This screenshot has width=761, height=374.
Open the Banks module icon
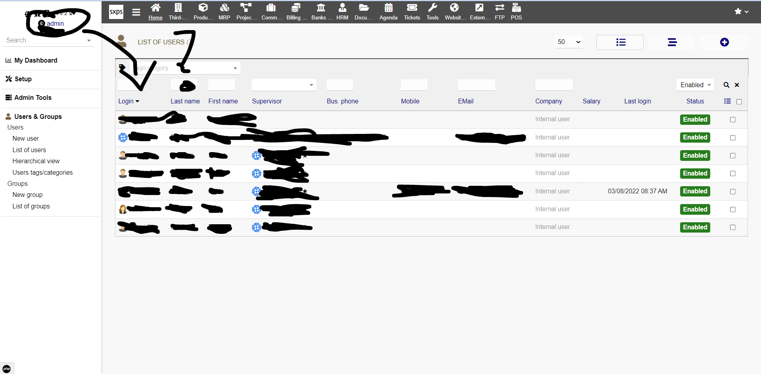click(321, 8)
